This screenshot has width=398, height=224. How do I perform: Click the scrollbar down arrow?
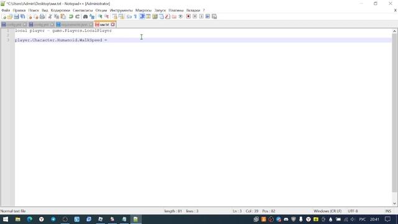click(394, 203)
